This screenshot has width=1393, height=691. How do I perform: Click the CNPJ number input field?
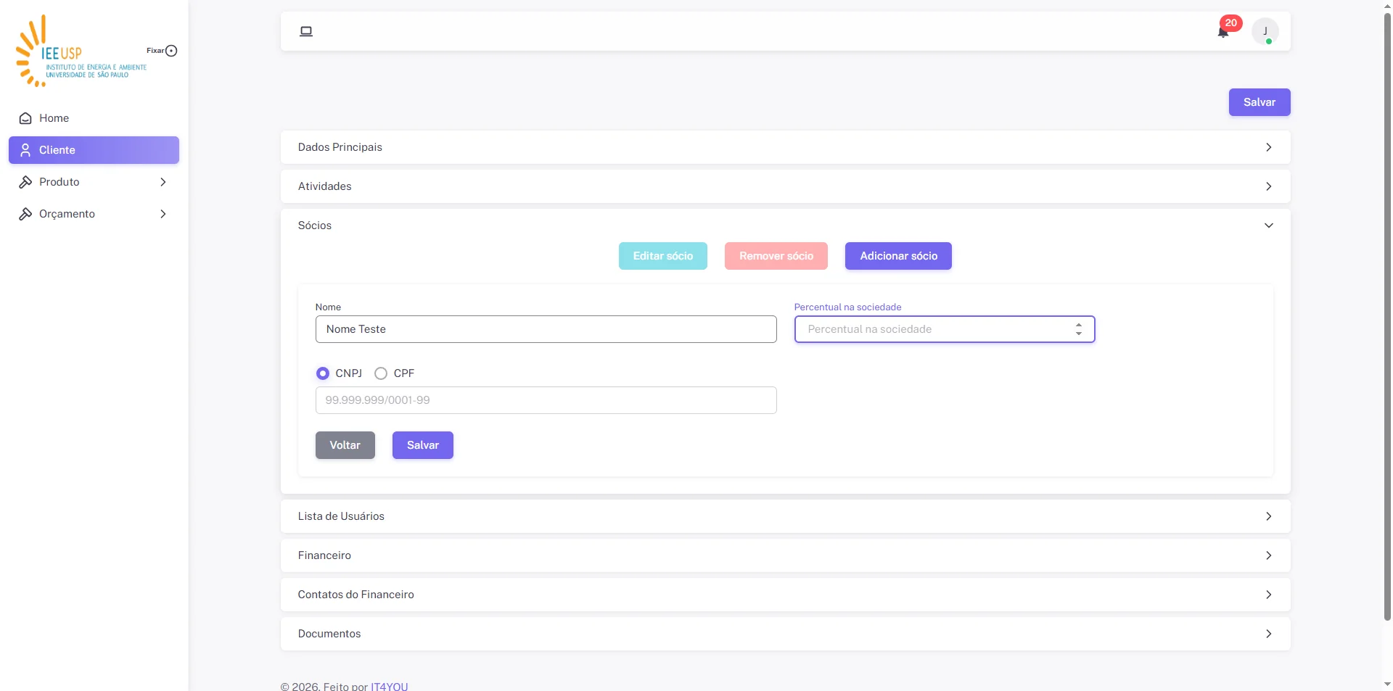(546, 400)
